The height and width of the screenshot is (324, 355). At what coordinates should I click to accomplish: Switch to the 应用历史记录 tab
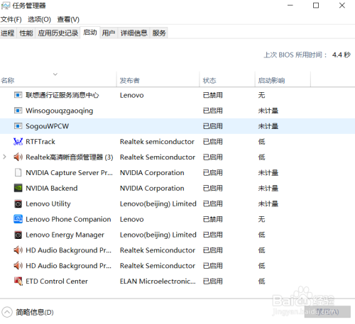[58, 33]
